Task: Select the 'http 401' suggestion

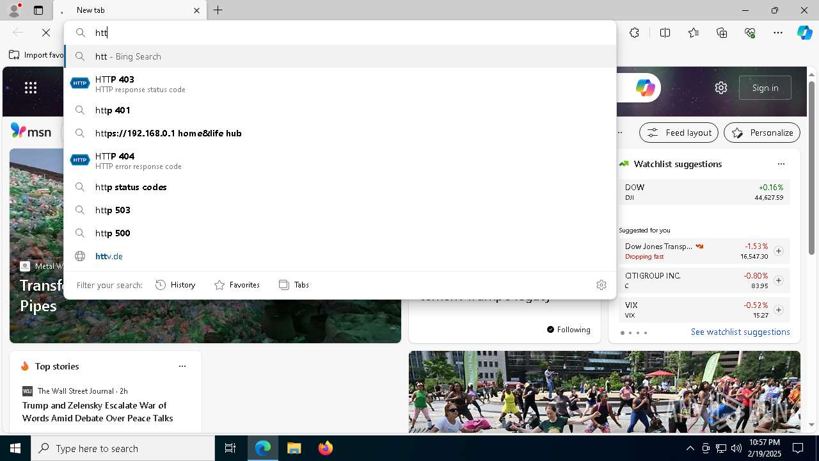Action: point(340,110)
